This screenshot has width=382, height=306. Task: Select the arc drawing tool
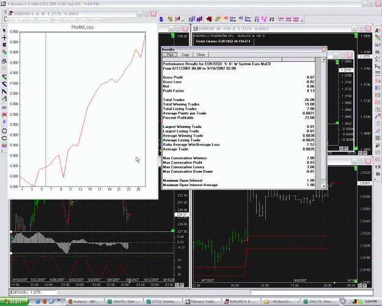[x=4, y=138]
